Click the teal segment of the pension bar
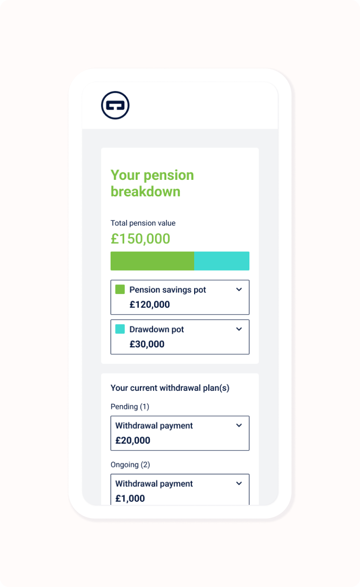This screenshot has height=587, width=360. (222, 261)
